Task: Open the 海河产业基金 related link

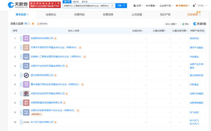Action: (197, 48)
